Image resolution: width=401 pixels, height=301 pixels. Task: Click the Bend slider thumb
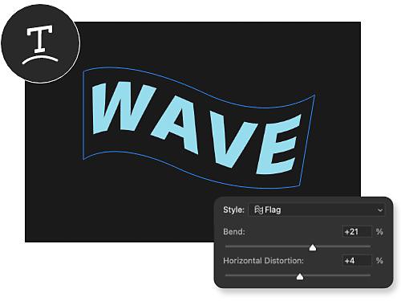[x=313, y=247]
